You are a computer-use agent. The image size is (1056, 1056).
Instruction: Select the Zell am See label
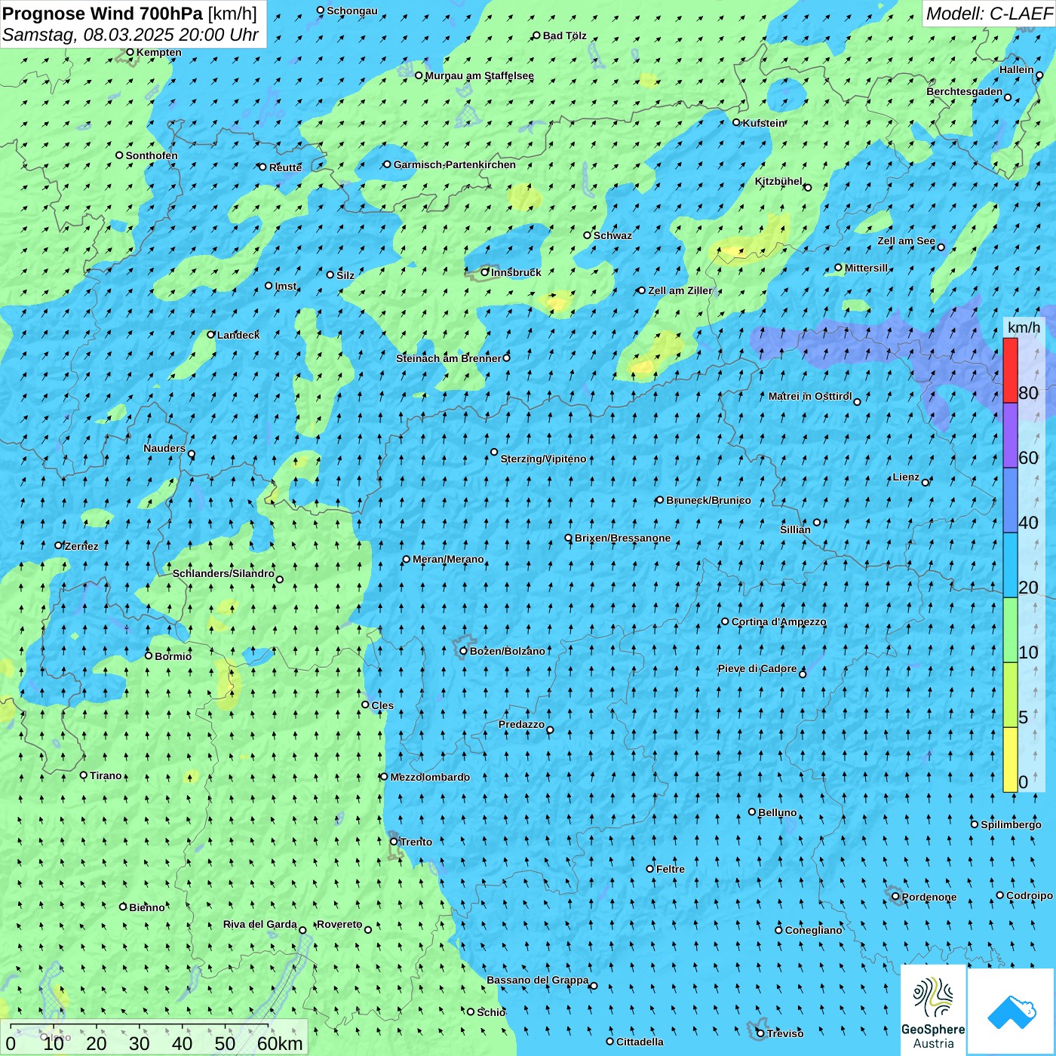[906, 241]
